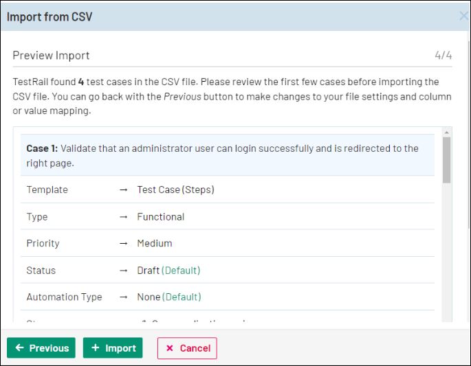Select the Test Case (Steps) template value
The height and width of the screenshot is (366, 471).
pyautogui.click(x=175, y=190)
